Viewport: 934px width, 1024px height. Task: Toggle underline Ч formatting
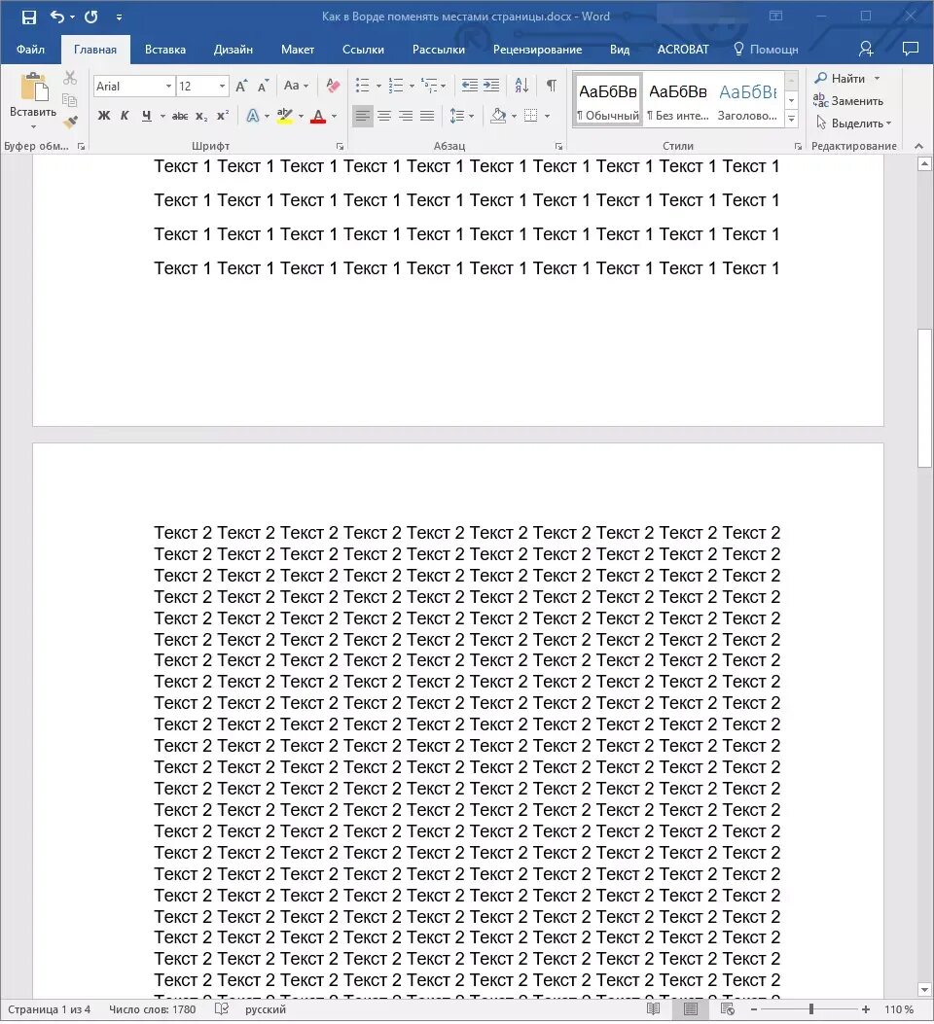pos(146,116)
